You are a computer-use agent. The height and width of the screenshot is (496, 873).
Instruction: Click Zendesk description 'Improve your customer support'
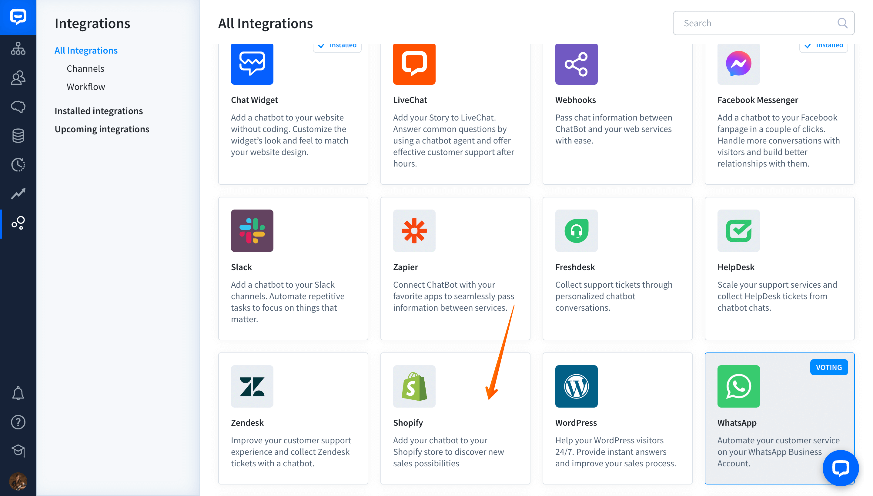click(290, 440)
